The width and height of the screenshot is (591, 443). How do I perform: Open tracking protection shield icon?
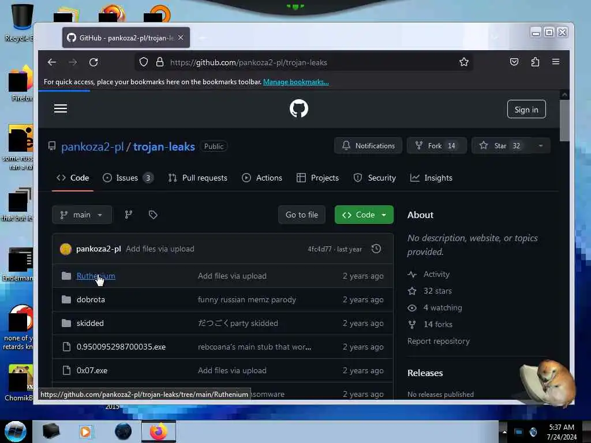click(144, 62)
